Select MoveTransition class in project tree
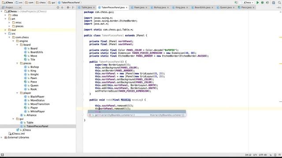The width and height of the screenshot is (282, 158). [40, 104]
